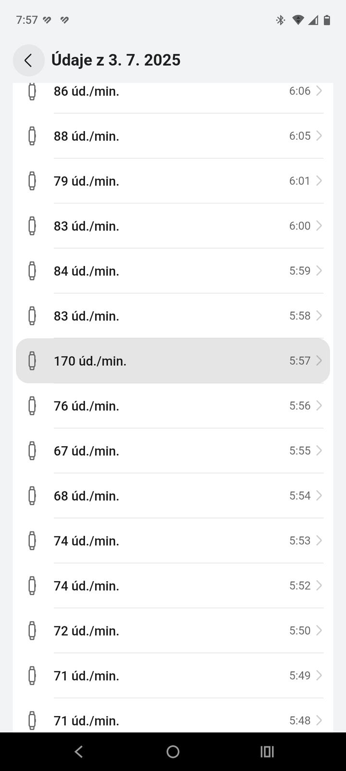Tap the Bluetooth icon in the status bar
The width and height of the screenshot is (346, 771).
pyautogui.click(x=280, y=20)
